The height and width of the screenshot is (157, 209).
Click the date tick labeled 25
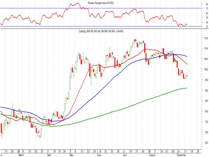[198, 151]
